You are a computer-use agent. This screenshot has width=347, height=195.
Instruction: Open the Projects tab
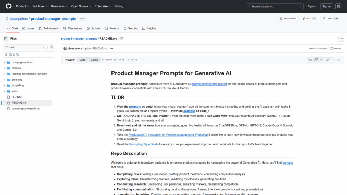(x=112, y=28)
